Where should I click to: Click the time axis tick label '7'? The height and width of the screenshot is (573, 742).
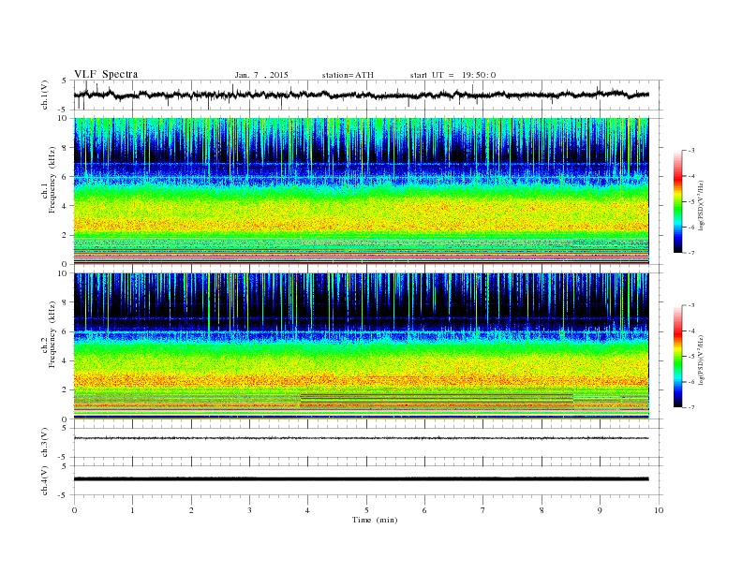tap(483, 510)
